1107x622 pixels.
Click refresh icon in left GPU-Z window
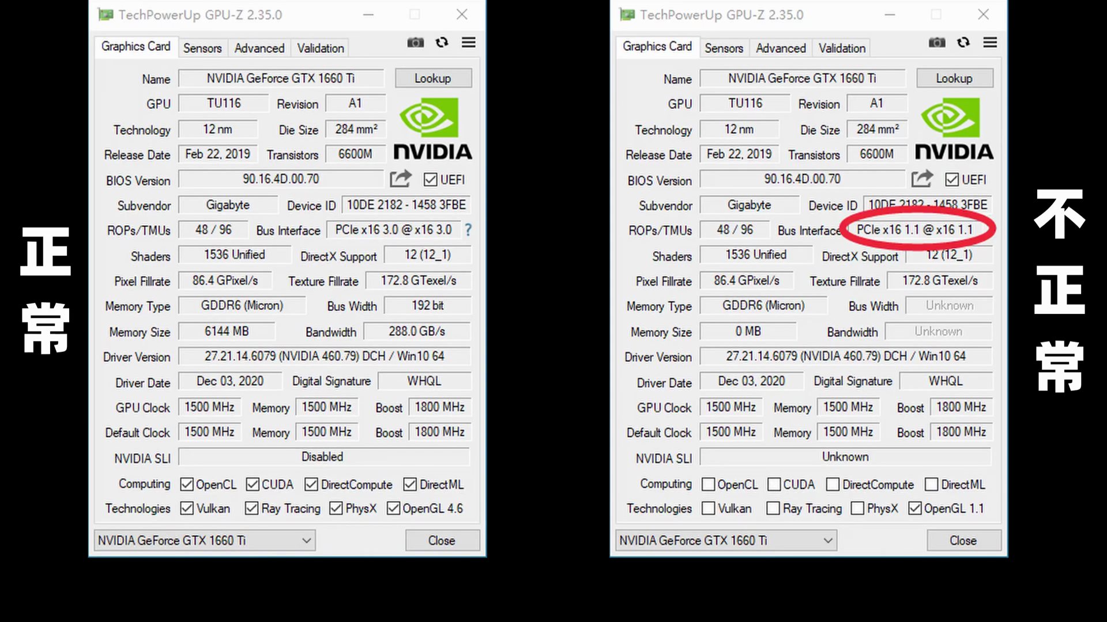point(442,43)
